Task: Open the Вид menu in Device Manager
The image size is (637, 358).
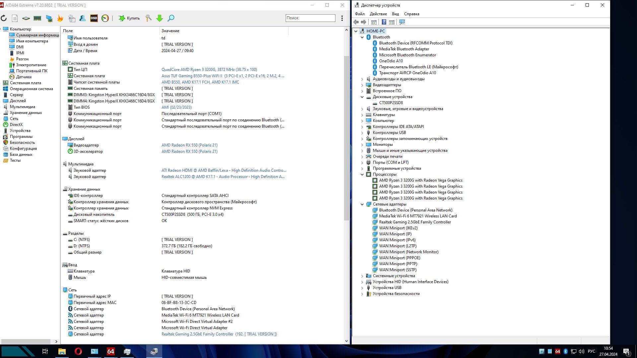Action: [395, 14]
